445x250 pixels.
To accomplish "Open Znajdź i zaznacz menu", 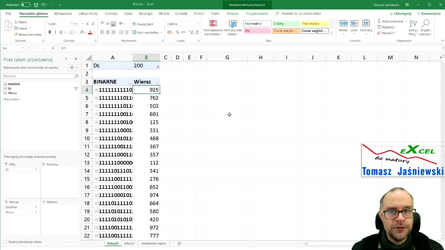I will (426, 28).
